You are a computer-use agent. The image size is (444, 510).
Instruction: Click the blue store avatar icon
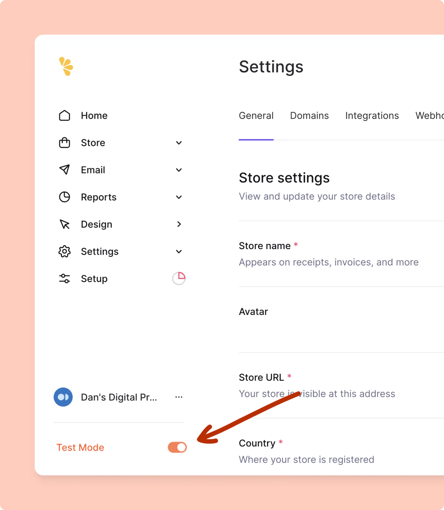tap(63, 397)
